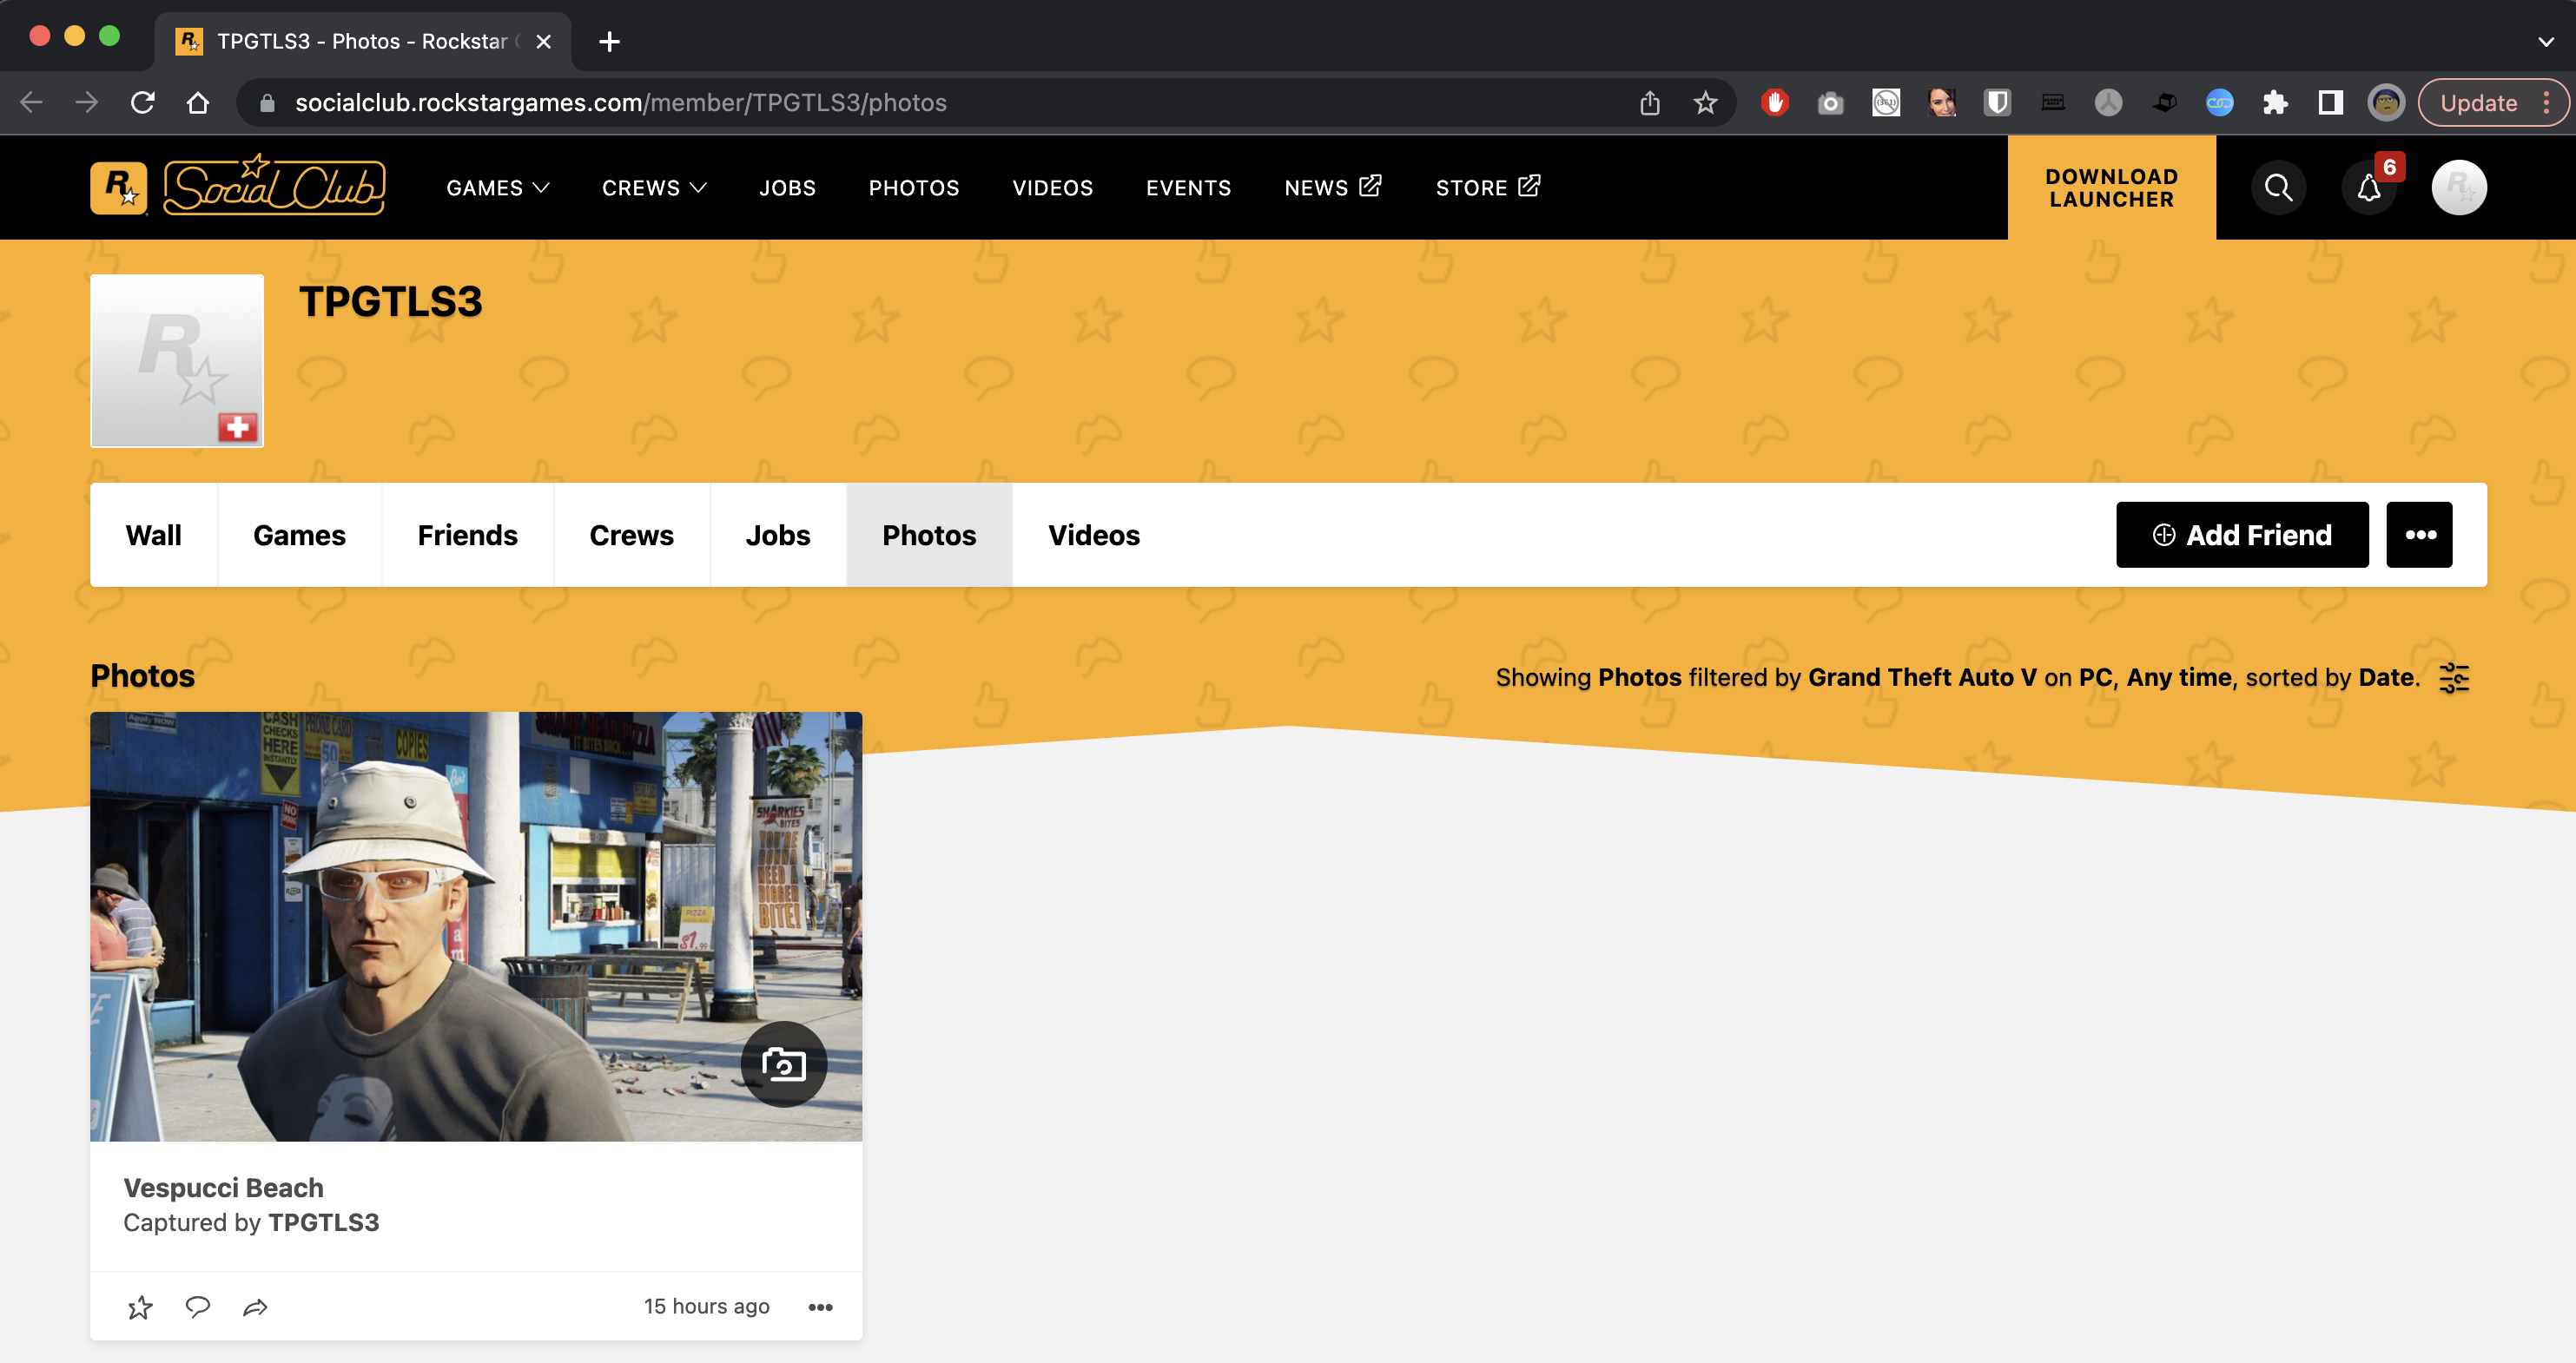The height and width of the screenshot is (1363, 2576).
Task: Open the site search magnifier
Action: (2278, 188)
